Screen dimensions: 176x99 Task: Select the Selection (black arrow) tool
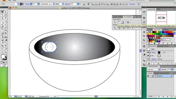point(2,12)
